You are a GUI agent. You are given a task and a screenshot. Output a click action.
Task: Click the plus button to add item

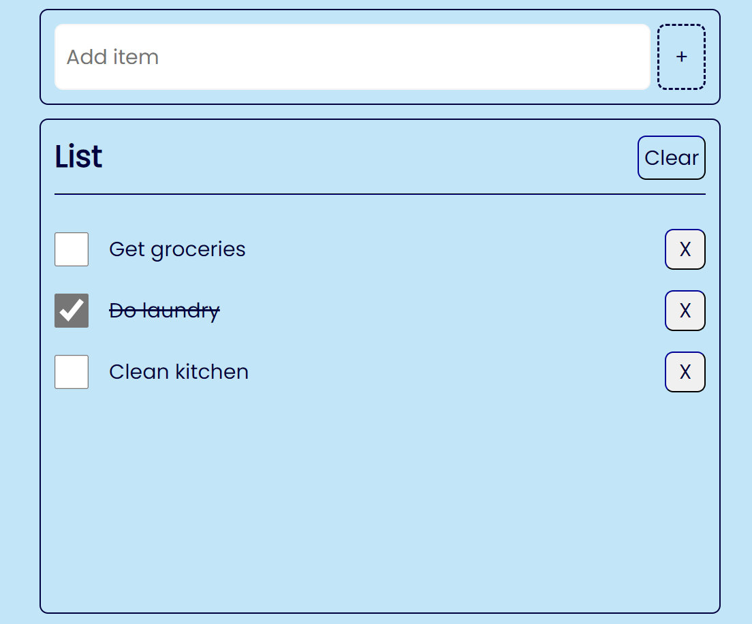point(681,57)
